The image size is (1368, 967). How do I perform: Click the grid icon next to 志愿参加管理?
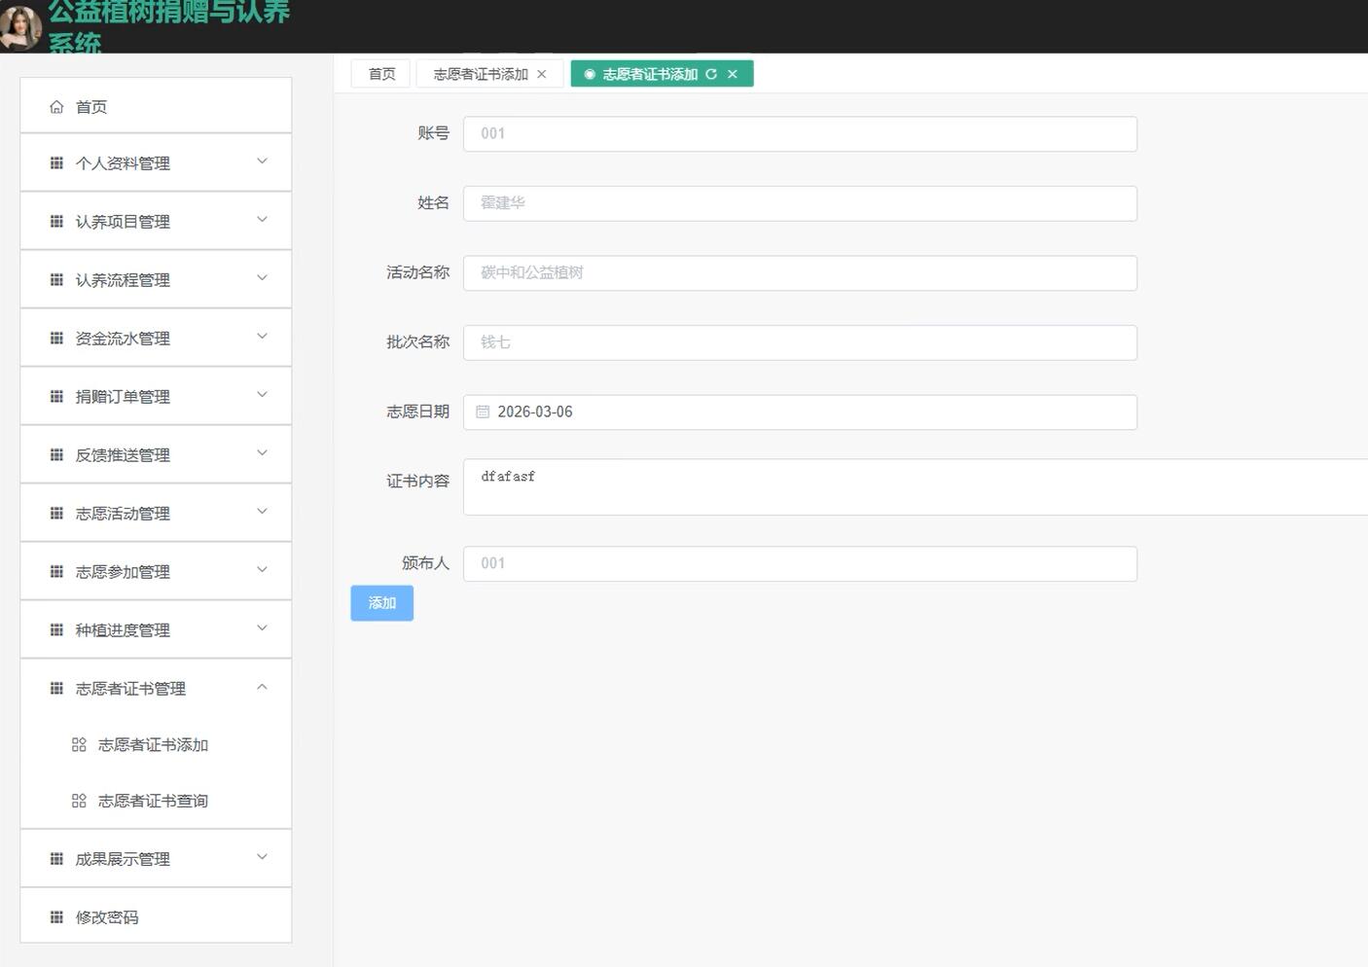point(56,572)
